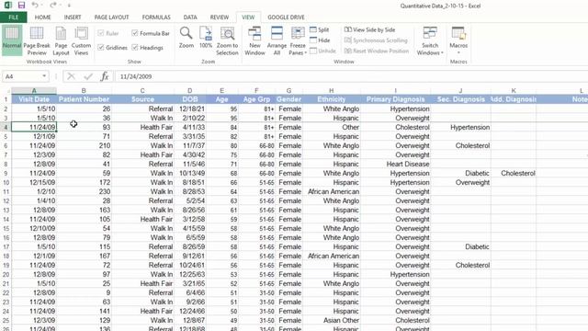Open PAGE LAYOUT tab
588x331 pixels.
coord(111,17)
